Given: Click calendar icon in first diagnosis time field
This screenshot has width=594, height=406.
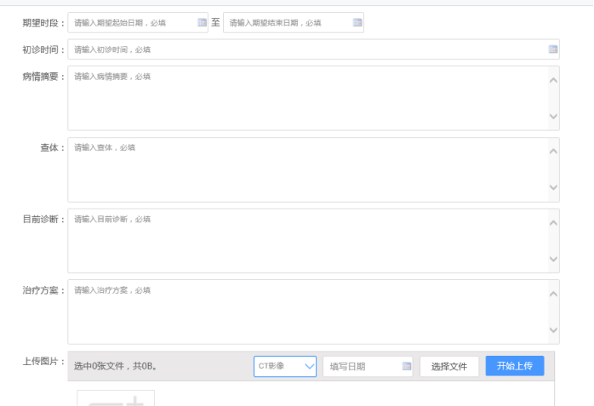Looking at the screenshot, I should (x=553, y=49).
